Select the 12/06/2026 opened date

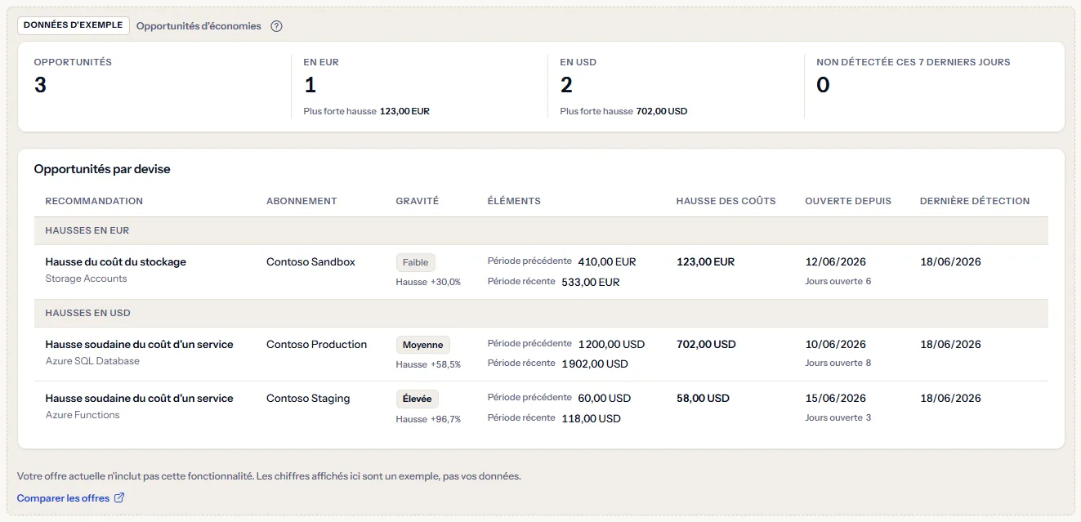click(x=836, y=262)
